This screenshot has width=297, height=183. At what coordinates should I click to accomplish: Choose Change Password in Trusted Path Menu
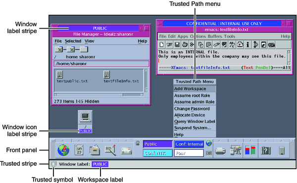click(x=195, y=109)
